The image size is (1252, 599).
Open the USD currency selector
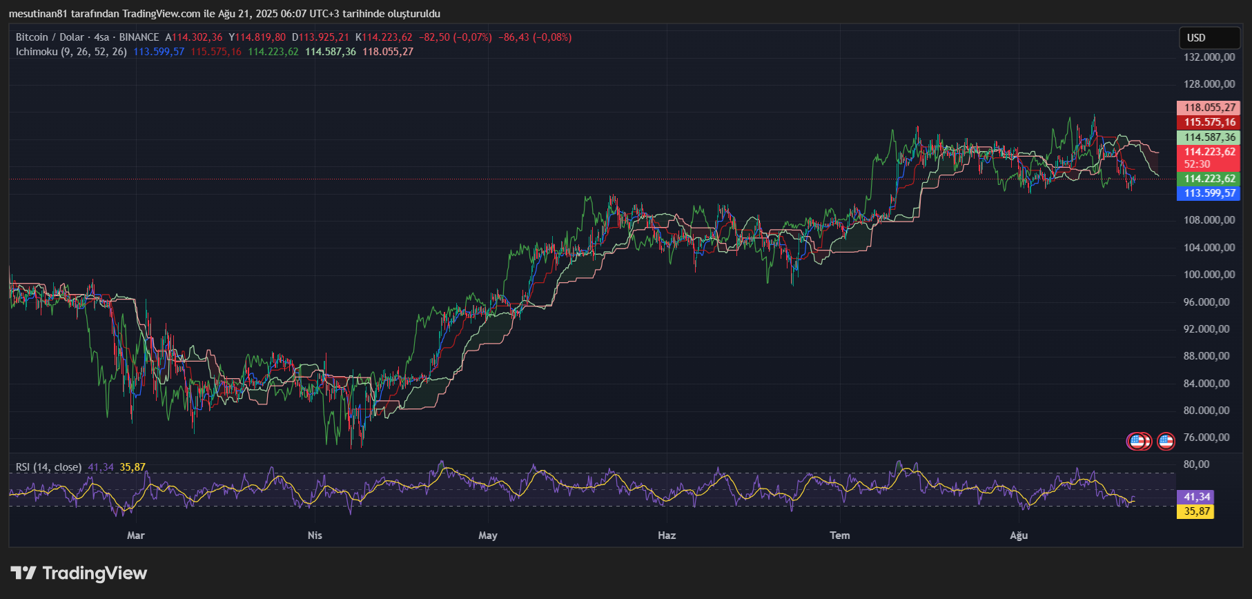tap(1209, 38)
